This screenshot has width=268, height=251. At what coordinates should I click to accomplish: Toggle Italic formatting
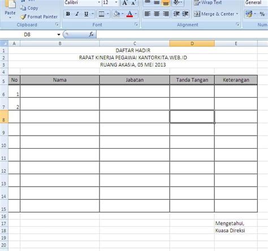click(x=77, y=14)
